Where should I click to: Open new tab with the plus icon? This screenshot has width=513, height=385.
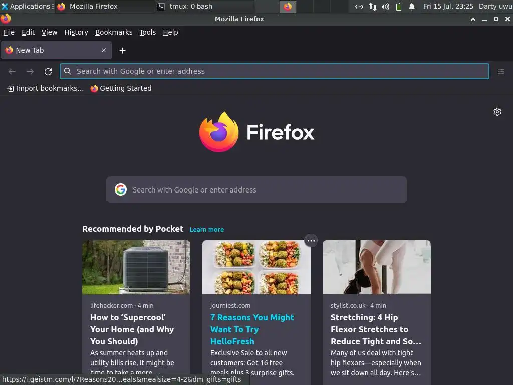[122, 51]
